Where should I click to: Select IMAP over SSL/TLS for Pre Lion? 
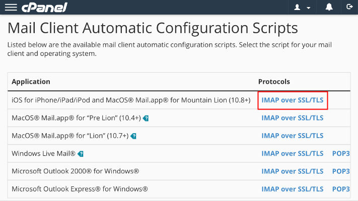point(293,118)
